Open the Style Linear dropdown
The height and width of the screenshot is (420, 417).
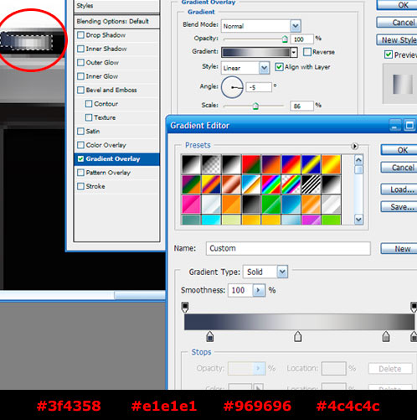(x=265, y=68)
